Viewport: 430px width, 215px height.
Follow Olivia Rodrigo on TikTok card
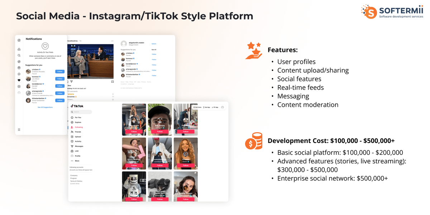tap(134, 166)
